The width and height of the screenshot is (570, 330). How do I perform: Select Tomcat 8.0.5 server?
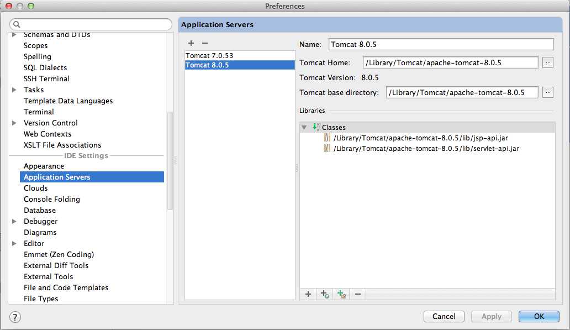[x=240, y=65]
